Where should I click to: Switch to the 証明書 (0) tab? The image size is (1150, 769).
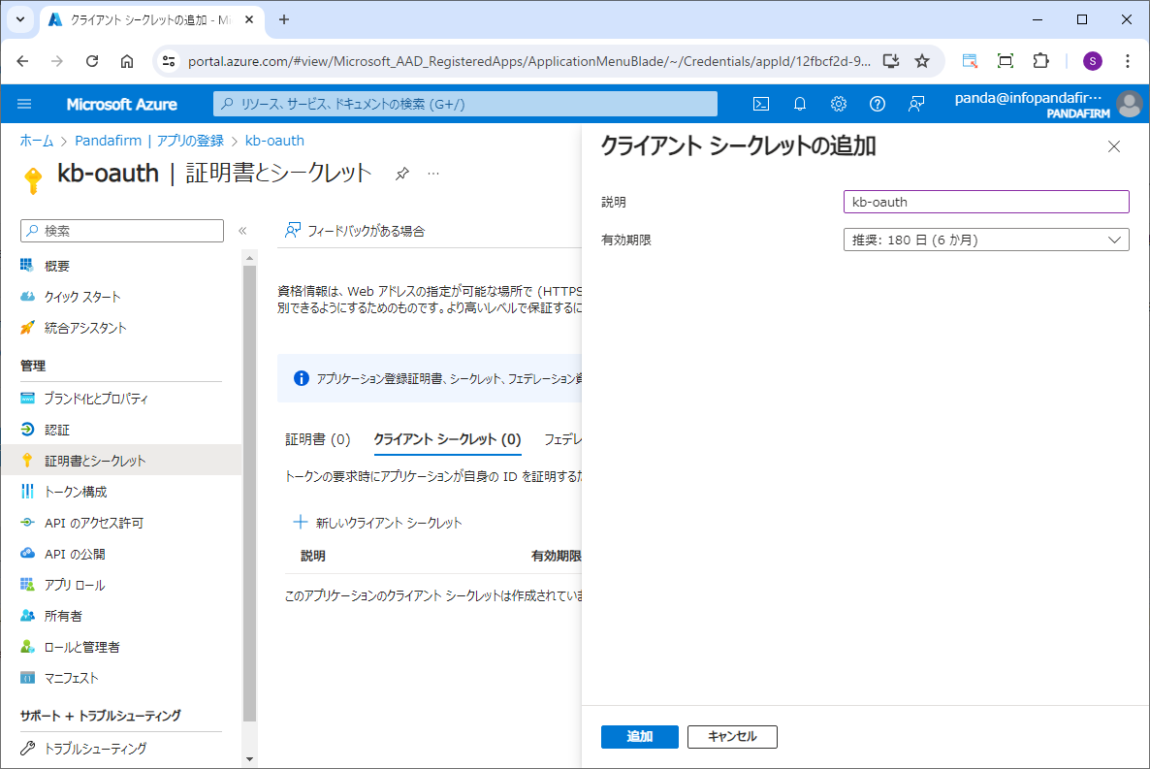(x=317, y=439)
